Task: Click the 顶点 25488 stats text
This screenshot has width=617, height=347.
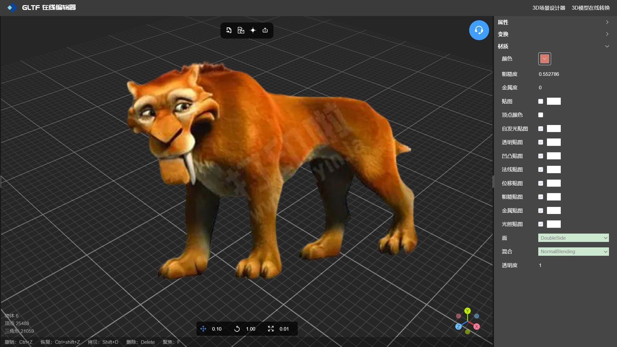Action: tap(17, 323)
